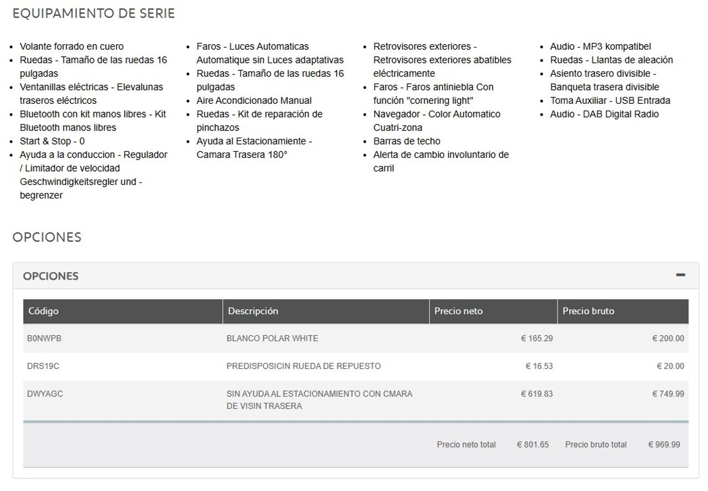Select the Descripción column header
This screenshot has height=491, width=708.
pos(252,311)
